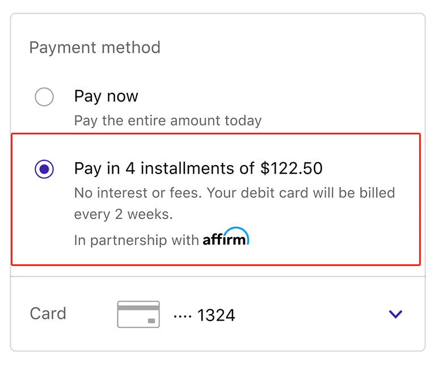
Task: Click 'In partnership with' text
Action: point(136,240)
